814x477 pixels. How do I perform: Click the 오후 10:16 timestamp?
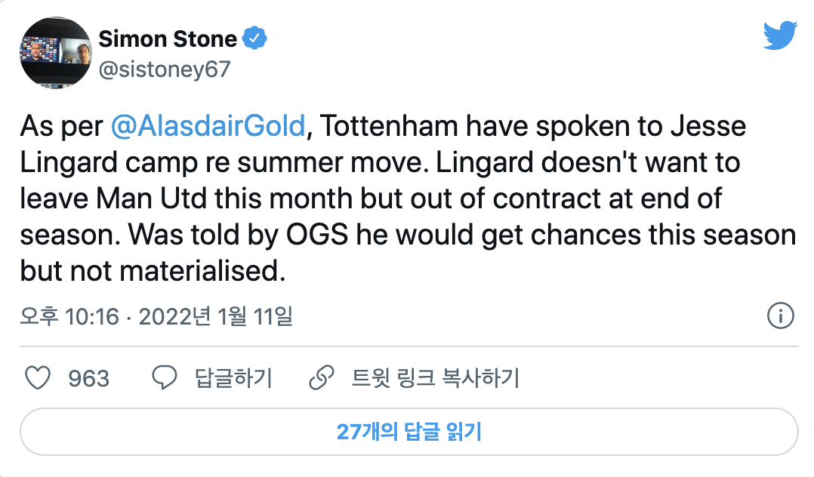tap(69, 317)
